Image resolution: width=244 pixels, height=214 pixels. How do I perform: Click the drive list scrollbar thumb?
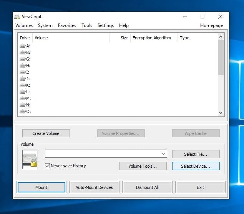tap(221, 57)
